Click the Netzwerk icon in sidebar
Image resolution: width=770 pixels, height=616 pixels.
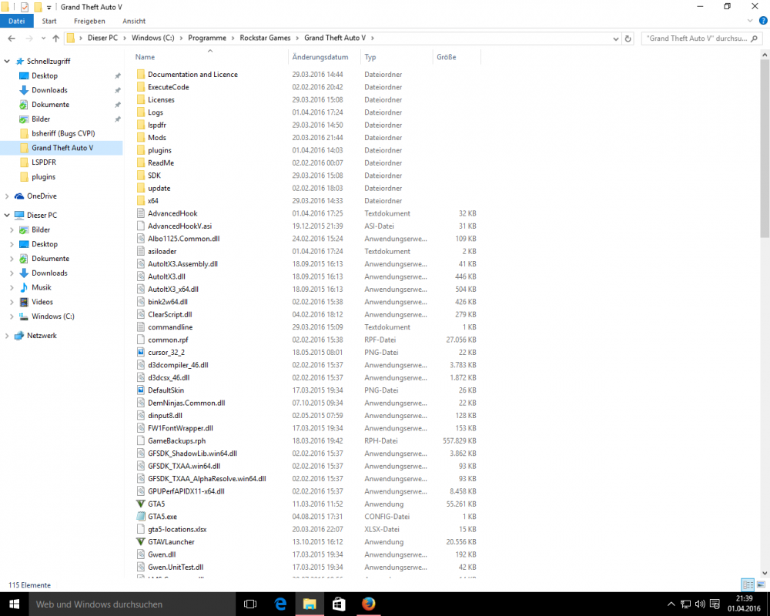(x=19, y=336)
